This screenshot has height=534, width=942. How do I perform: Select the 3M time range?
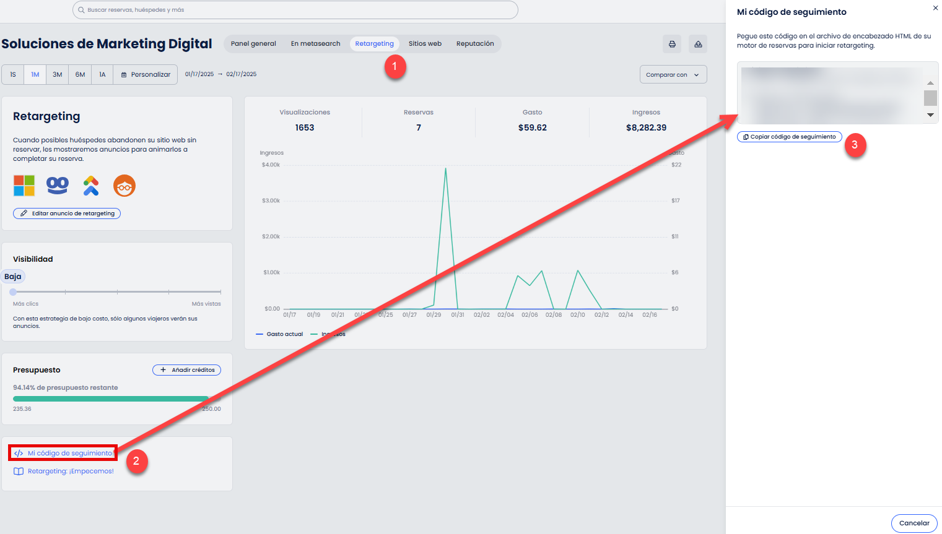pyautogui.click(x=57, y=74)
